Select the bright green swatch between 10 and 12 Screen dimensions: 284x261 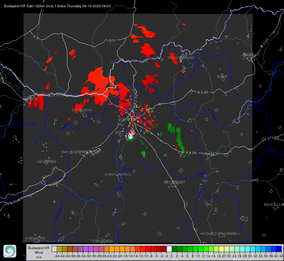pos(200,249)
